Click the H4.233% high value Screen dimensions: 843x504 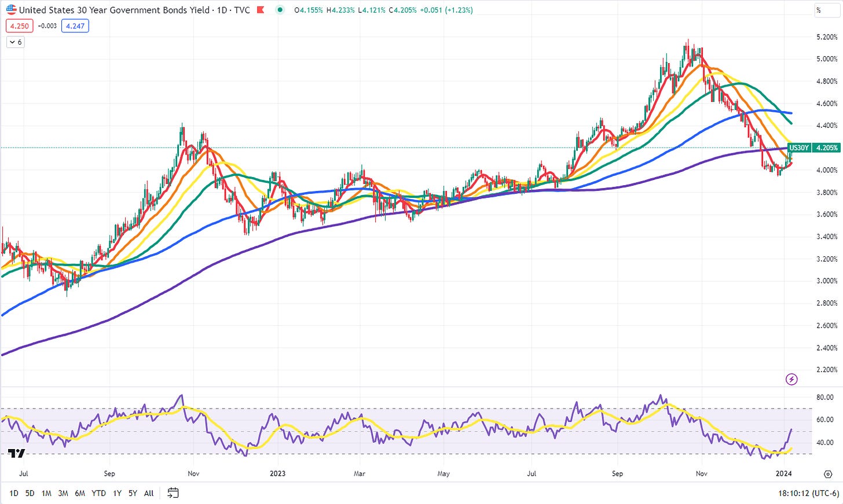[340, 10]
